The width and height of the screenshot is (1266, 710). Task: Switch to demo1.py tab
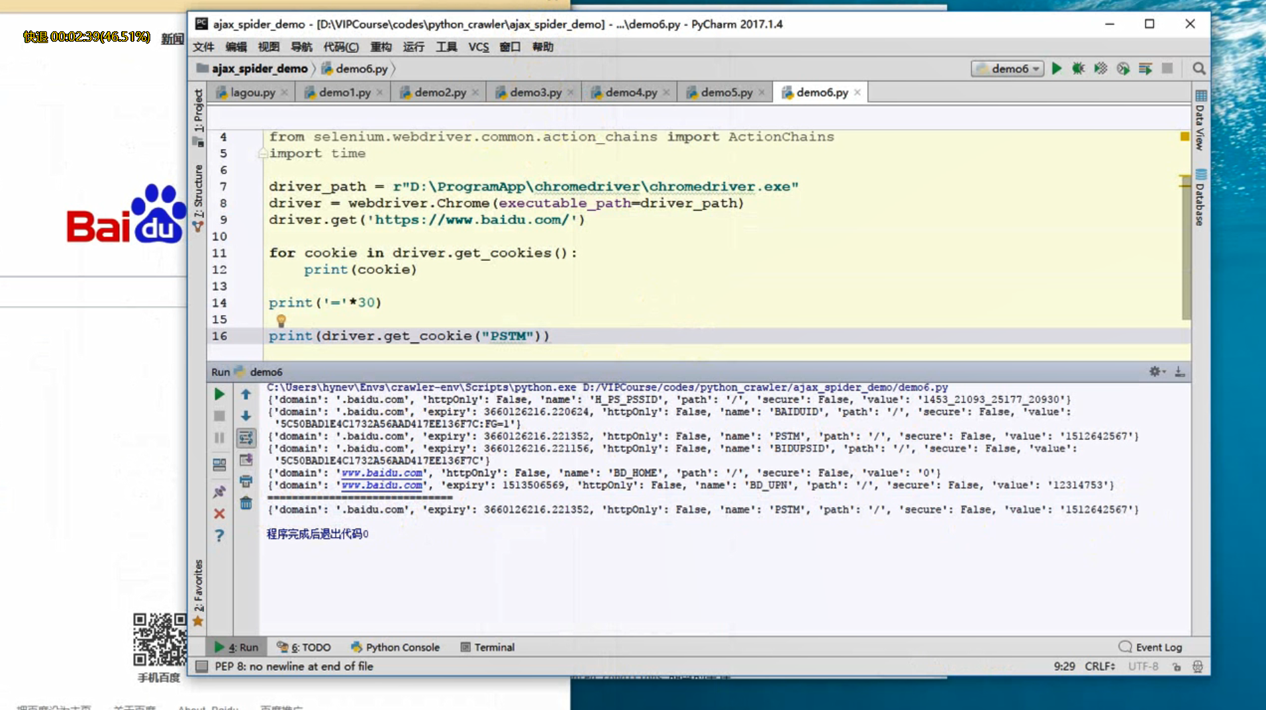[x=344, y=93]
